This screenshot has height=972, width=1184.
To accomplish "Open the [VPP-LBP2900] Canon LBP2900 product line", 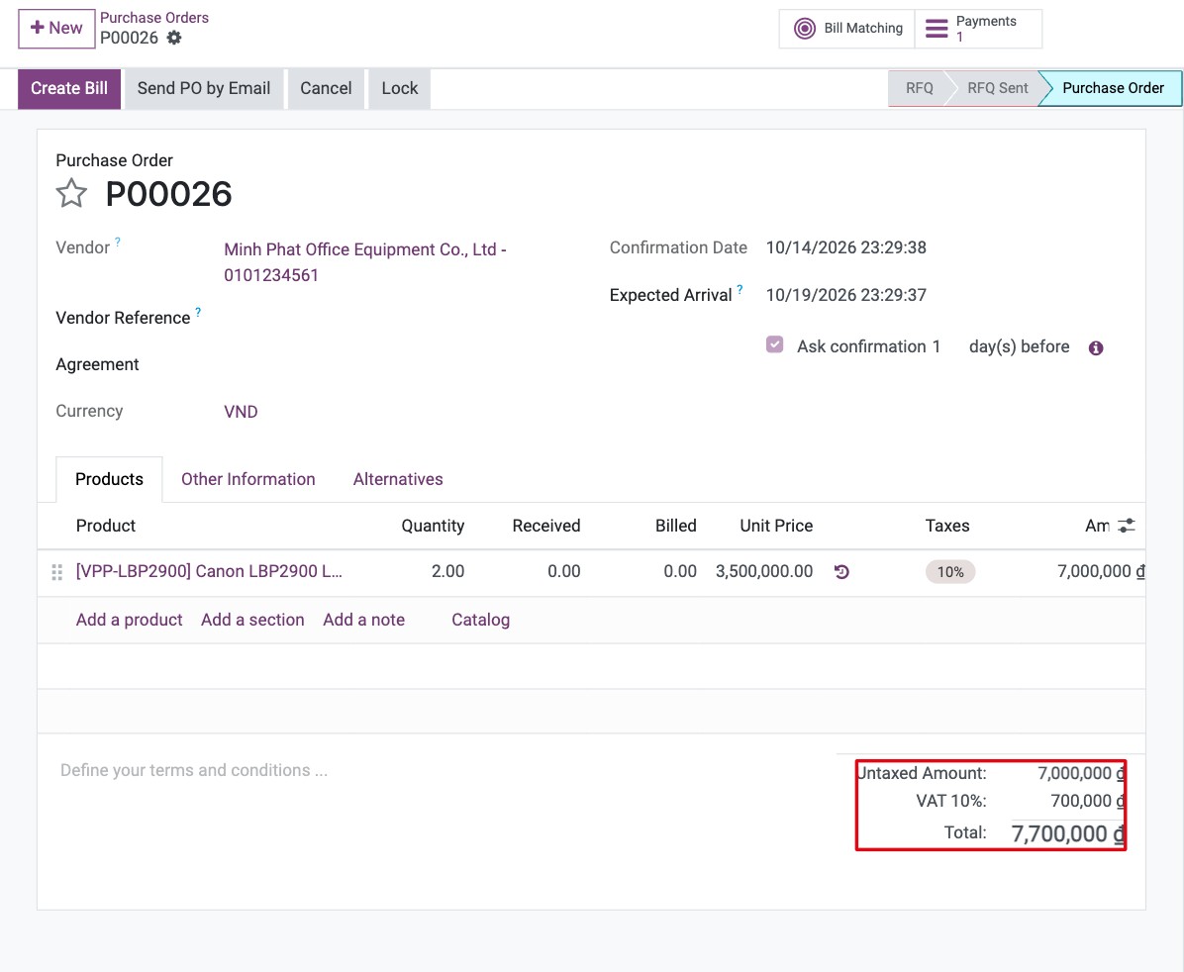I will pos(209,572).
